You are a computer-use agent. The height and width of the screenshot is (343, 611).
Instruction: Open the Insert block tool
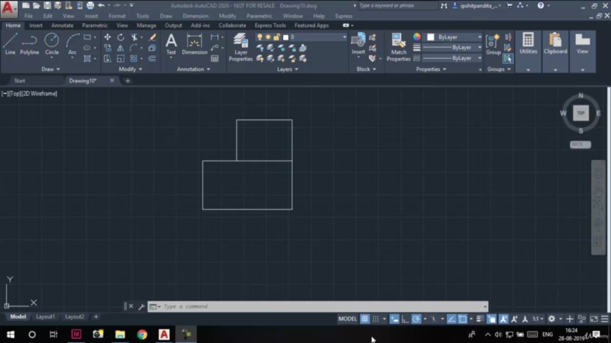coord(358,44)
